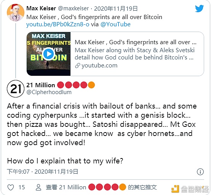Open the @Cipherhoodlum handle
The width and height of the screenshot is (211, 195).
[49, 92]
